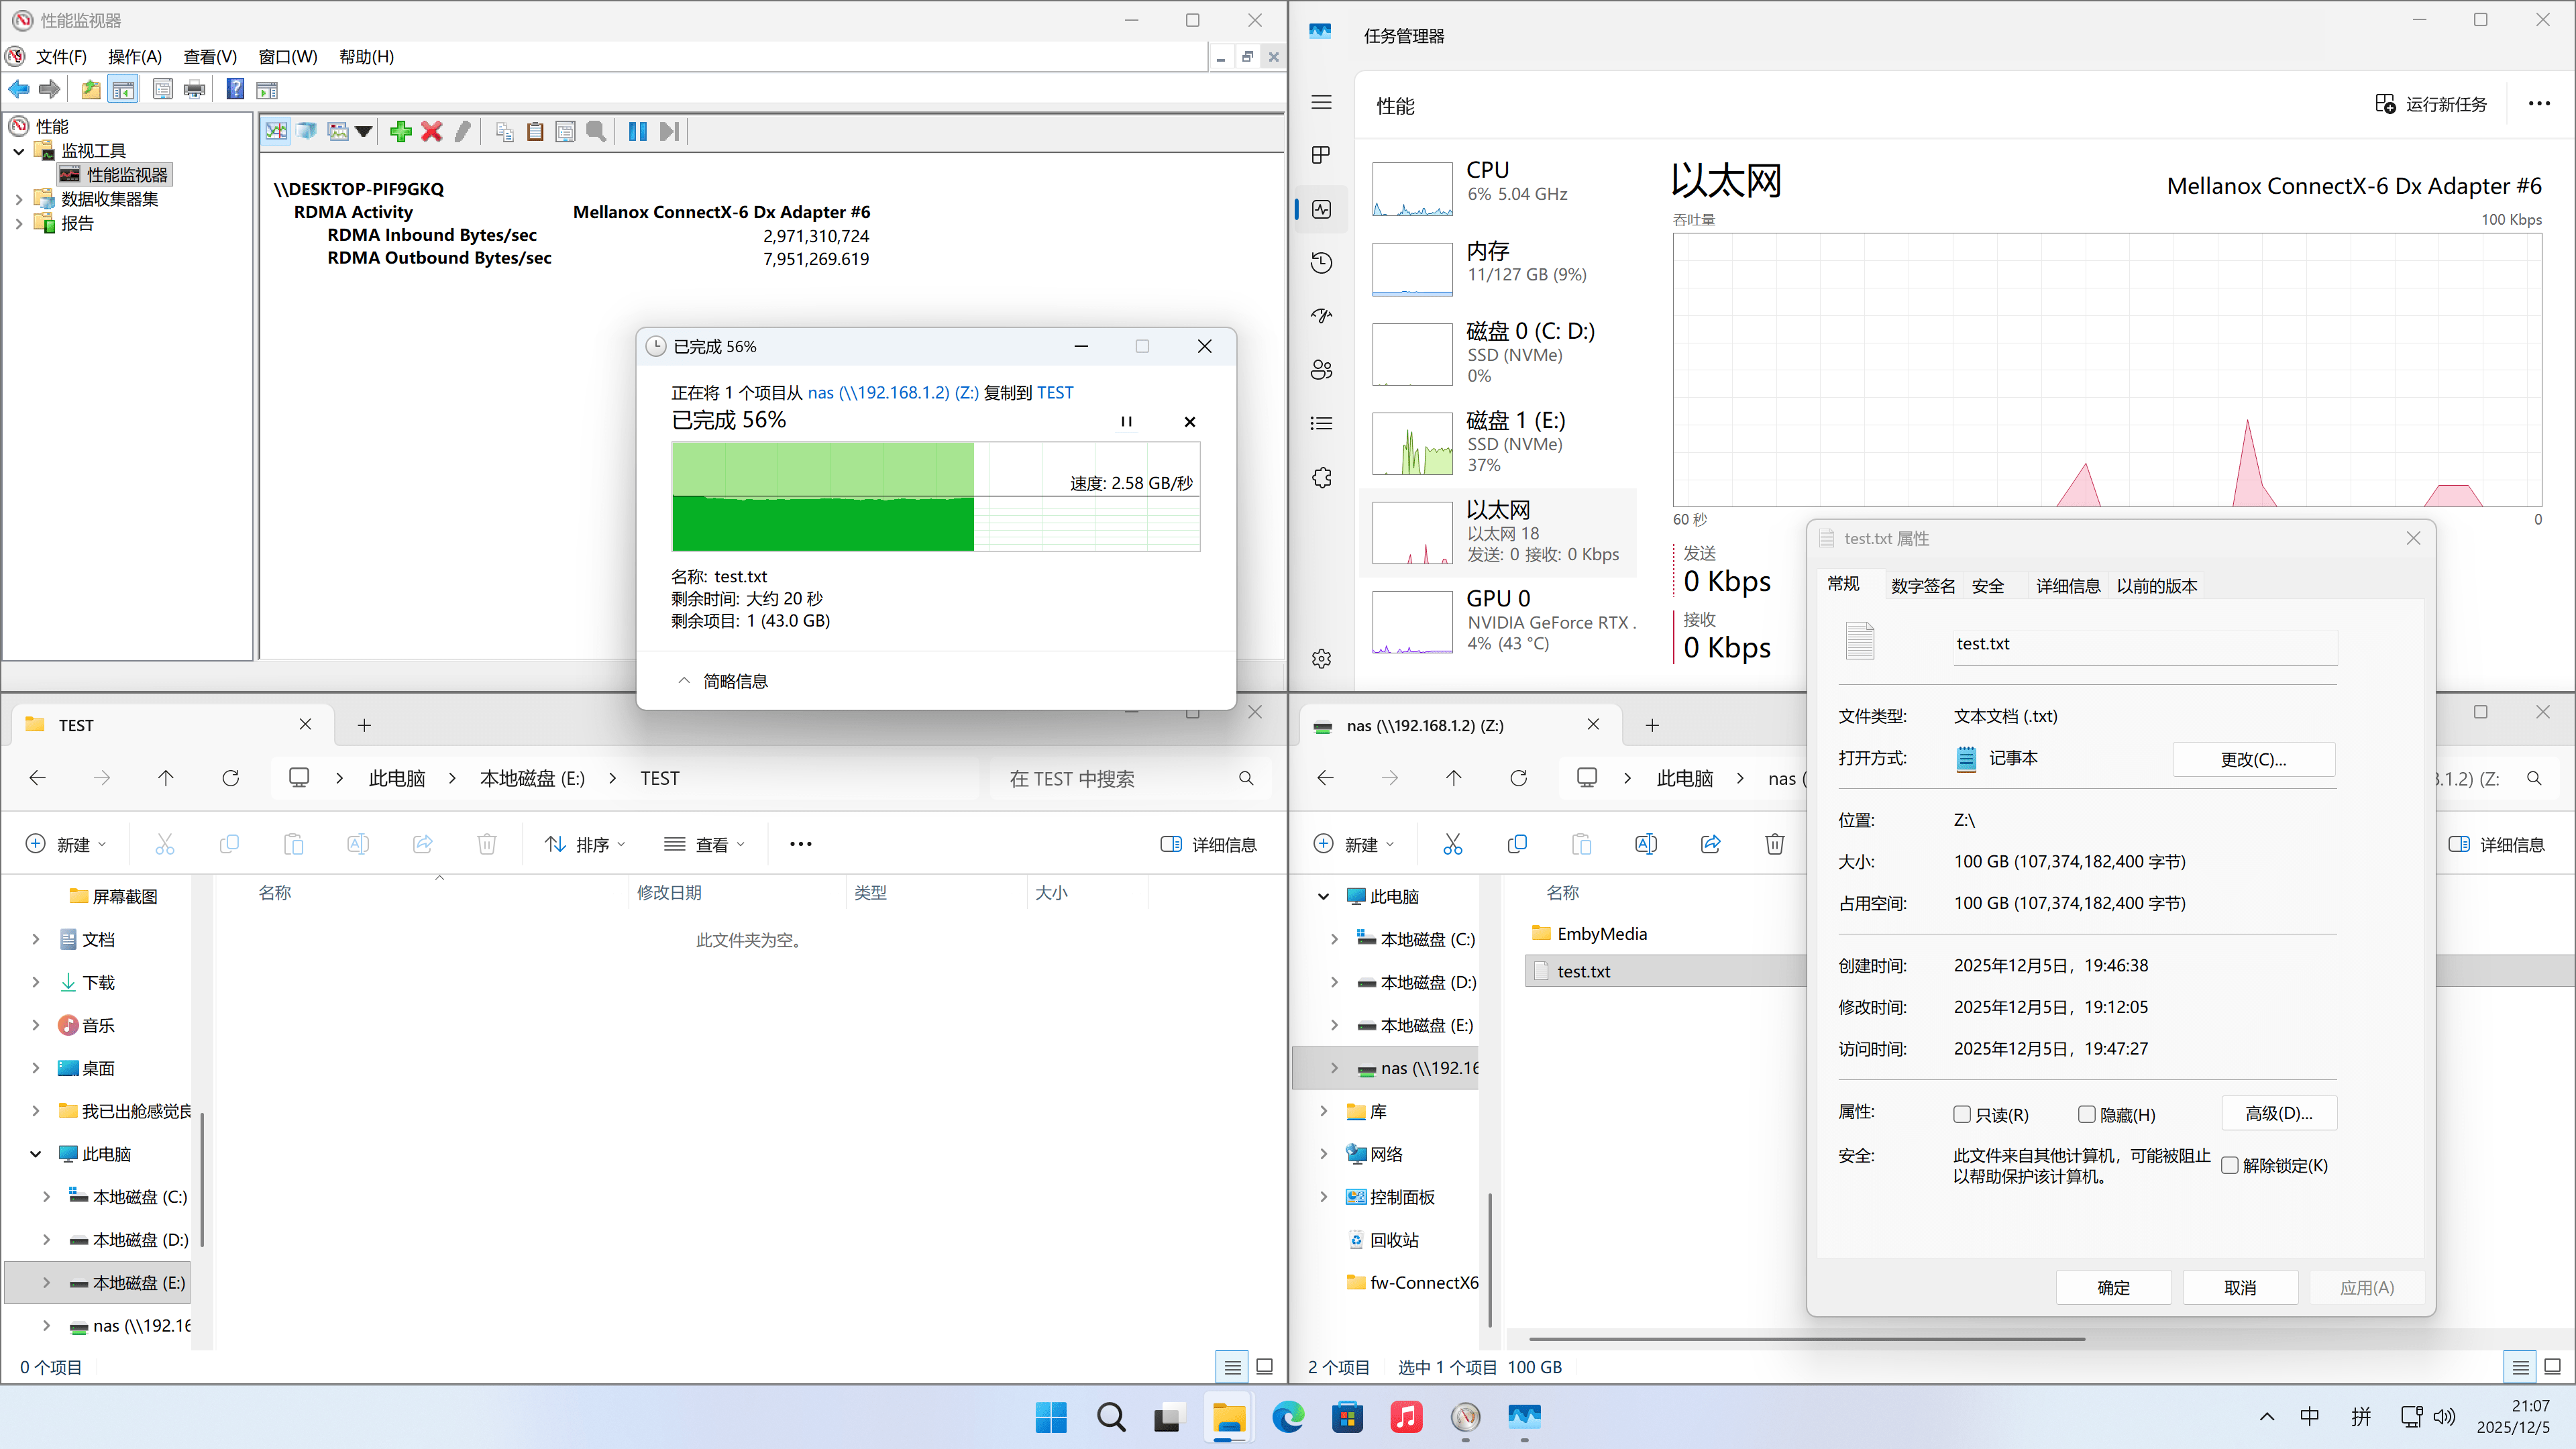The width and height of the screenshot is (2576, 1449).
Task: Tick the unblock checkbox
Action: (x=2230, y=1165)
